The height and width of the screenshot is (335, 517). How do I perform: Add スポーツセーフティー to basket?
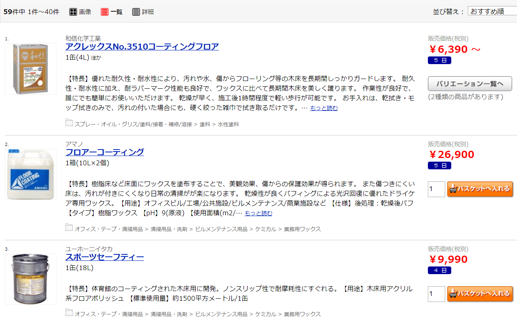click(x=480, y=294)
